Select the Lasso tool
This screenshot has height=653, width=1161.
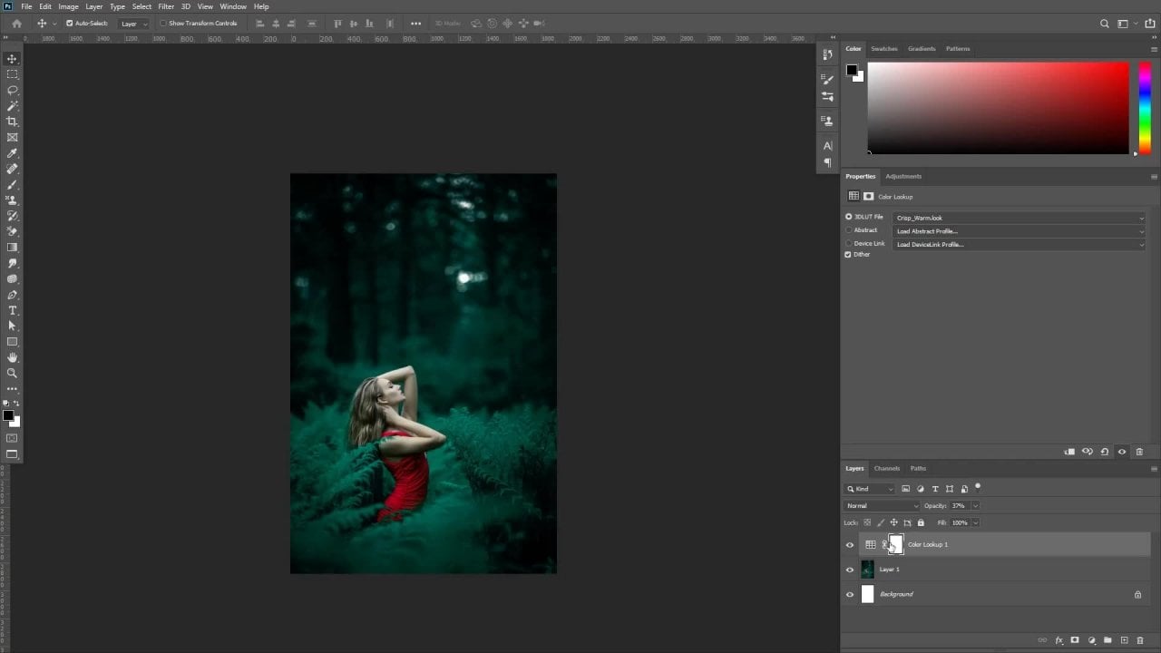(12, 90)
